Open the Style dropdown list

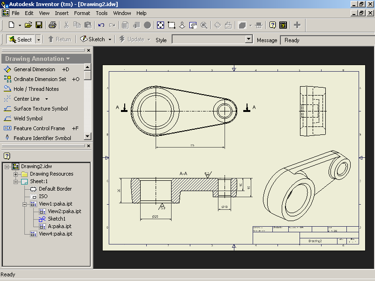coord(249,39)
